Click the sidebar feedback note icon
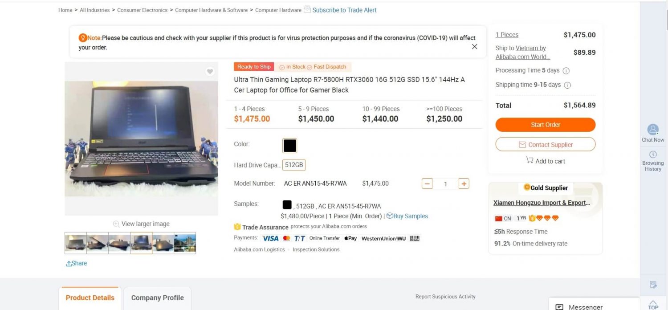The image size is (668, 310). (653, 285)
